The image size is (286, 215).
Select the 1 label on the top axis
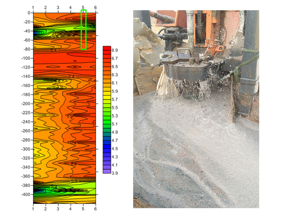coord(33,7)
